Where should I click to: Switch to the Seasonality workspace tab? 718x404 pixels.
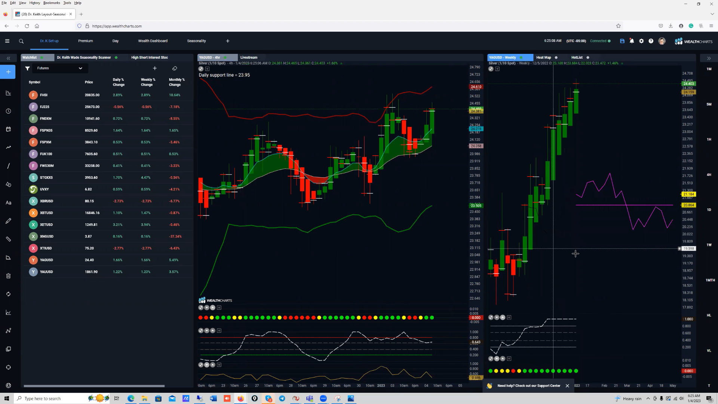(196, 41)
